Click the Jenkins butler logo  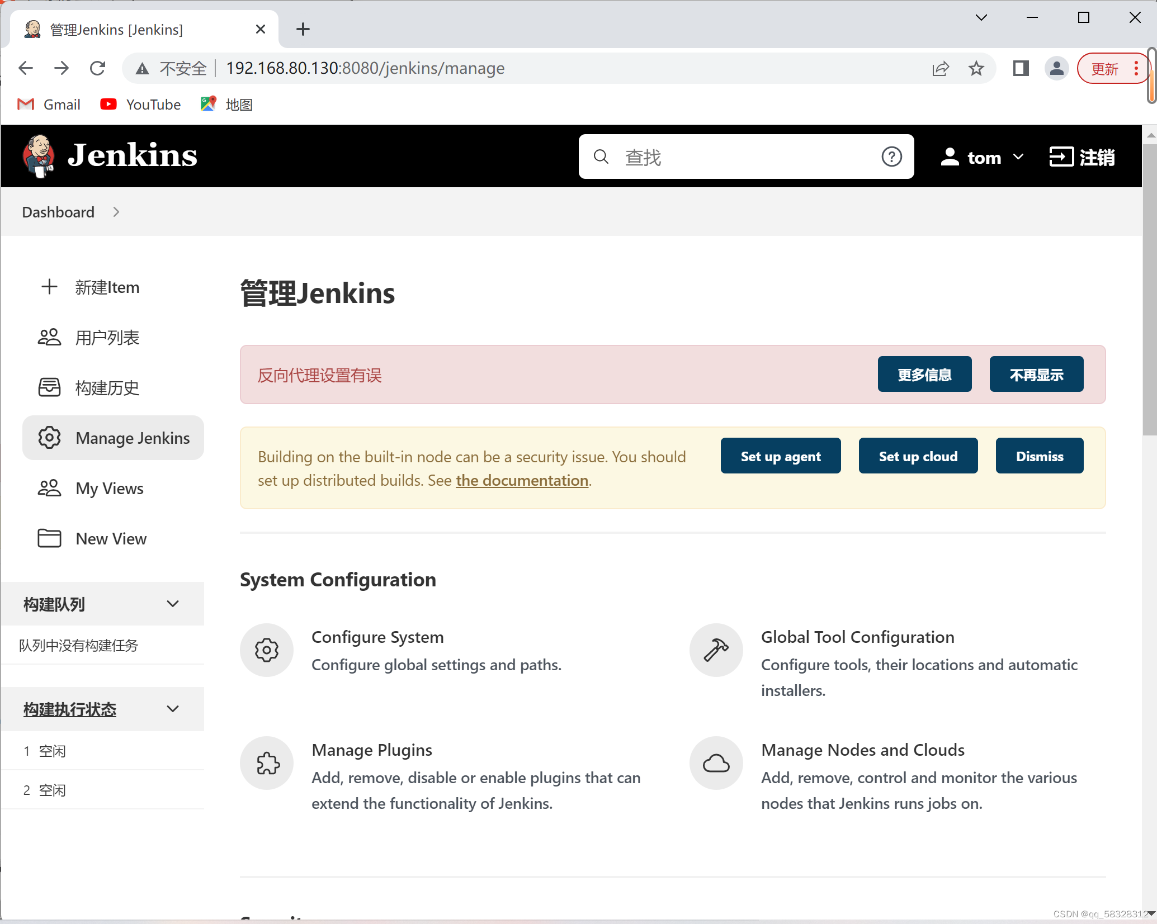click(x=38, y=156)
